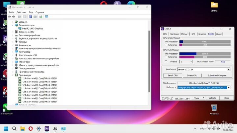Open the Reference processor dropdown
The image size is (237, 133).
229,88
